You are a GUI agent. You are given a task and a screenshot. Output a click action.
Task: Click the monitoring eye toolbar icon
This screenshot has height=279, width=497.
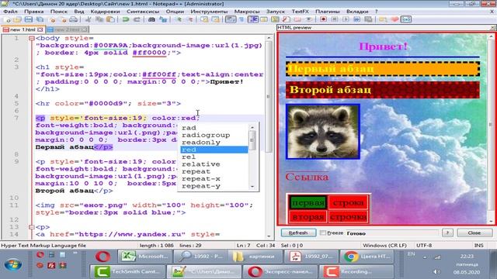click(308, 19)
